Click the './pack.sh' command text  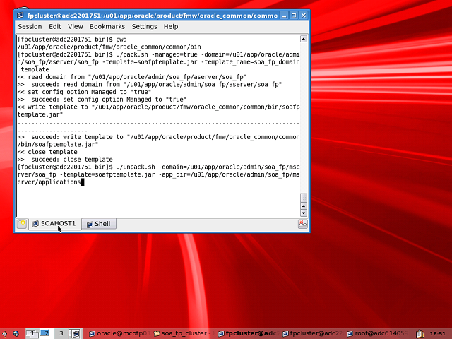click(x=132, y=54)
